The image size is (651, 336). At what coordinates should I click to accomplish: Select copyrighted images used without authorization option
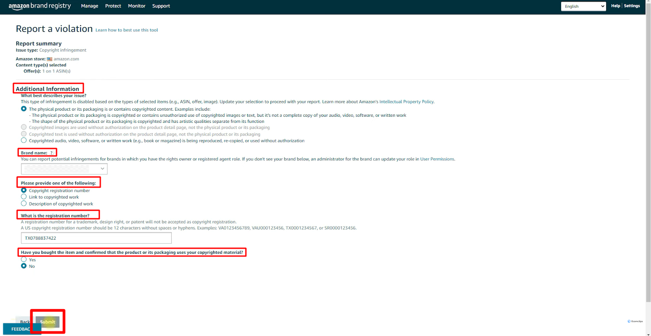(24, 127)
